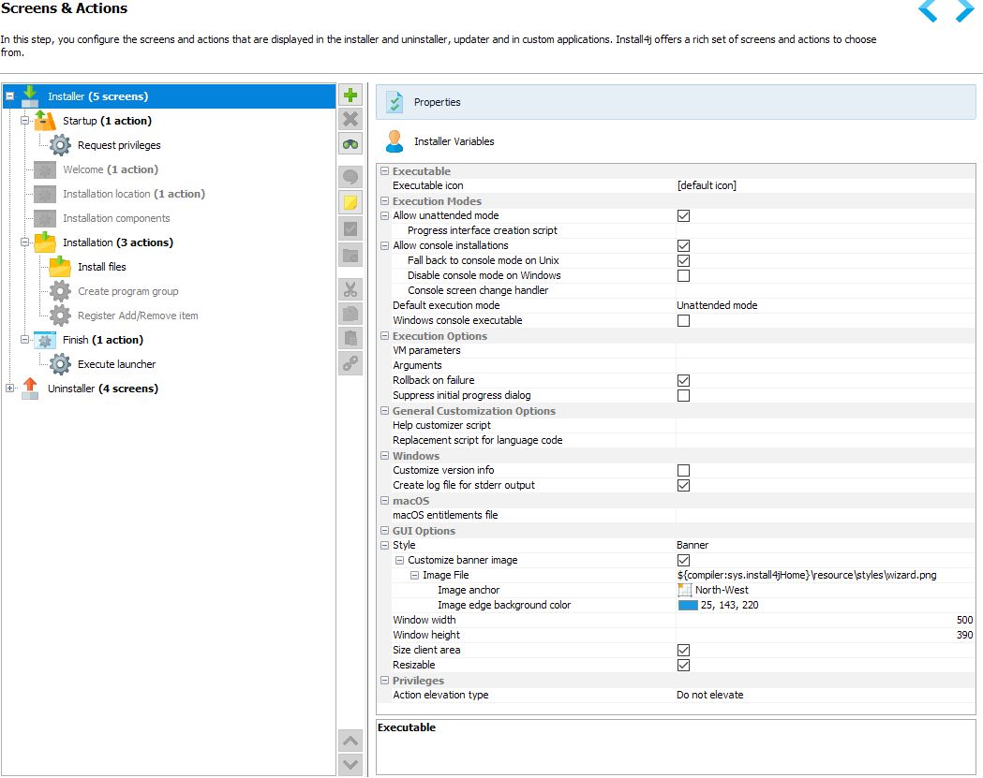
Task: Open the Properties tab
Action: tap(676, 102)
